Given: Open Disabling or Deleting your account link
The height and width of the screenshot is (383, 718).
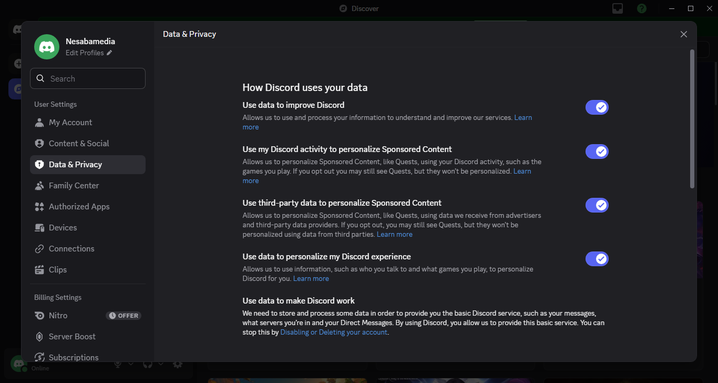Looking at the screenshot, I should (334, 332).
